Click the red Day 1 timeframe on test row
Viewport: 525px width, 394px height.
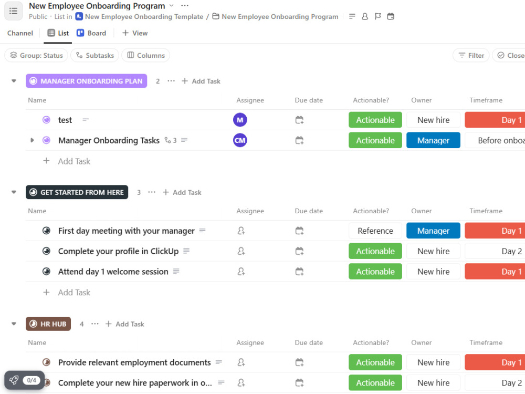tap(495, 120)
